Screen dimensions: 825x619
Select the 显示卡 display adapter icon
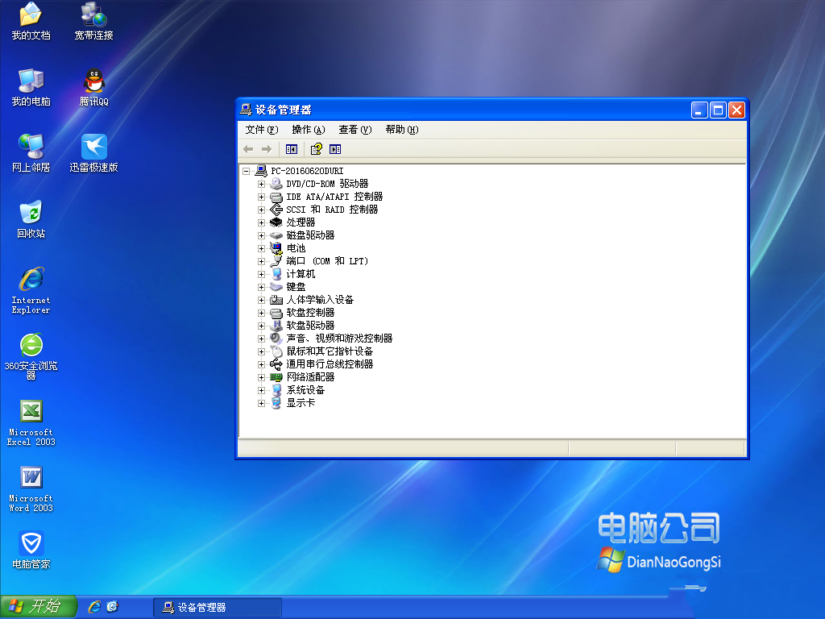tap(276, 403)
